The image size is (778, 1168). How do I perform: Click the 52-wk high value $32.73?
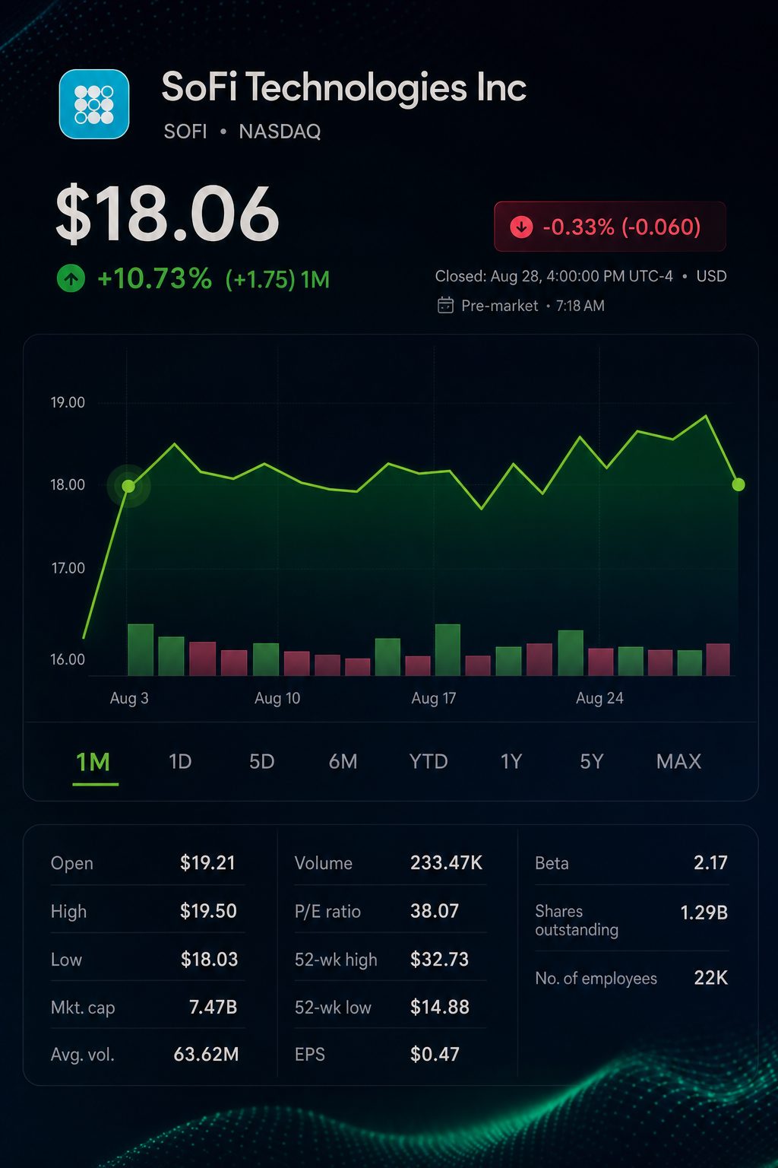(439, 960)
